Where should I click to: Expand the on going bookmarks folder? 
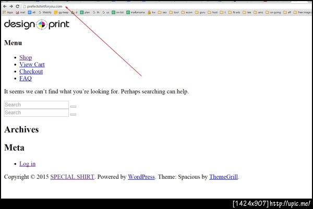tap(273, 13)
